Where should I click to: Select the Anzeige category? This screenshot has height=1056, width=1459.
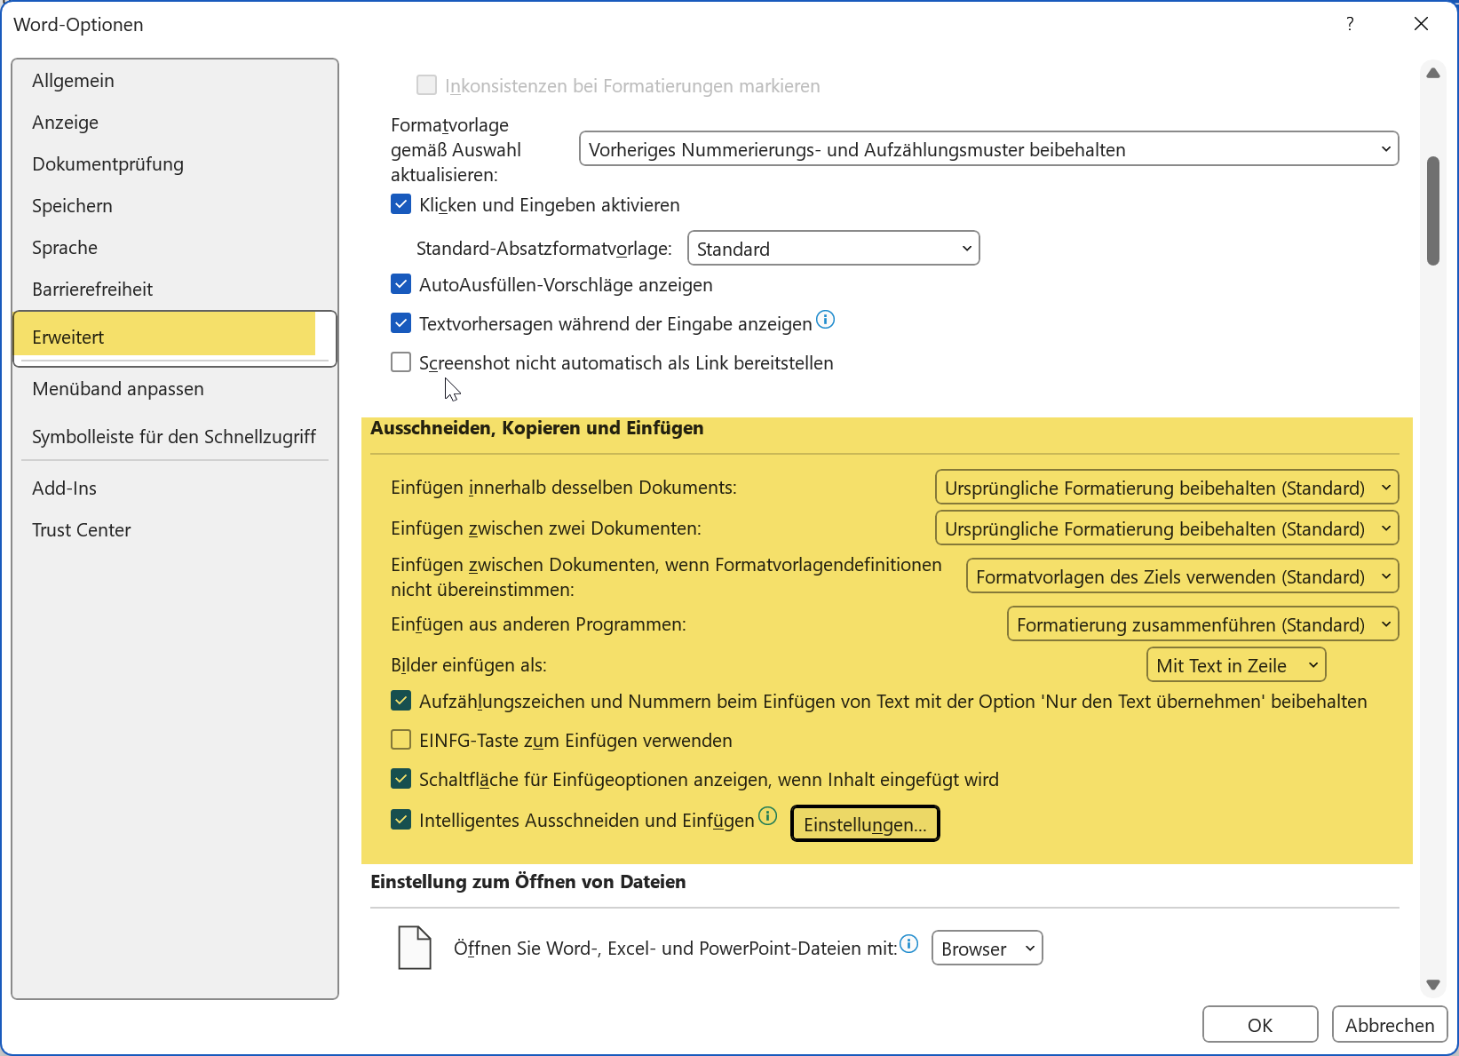(175, 123)
